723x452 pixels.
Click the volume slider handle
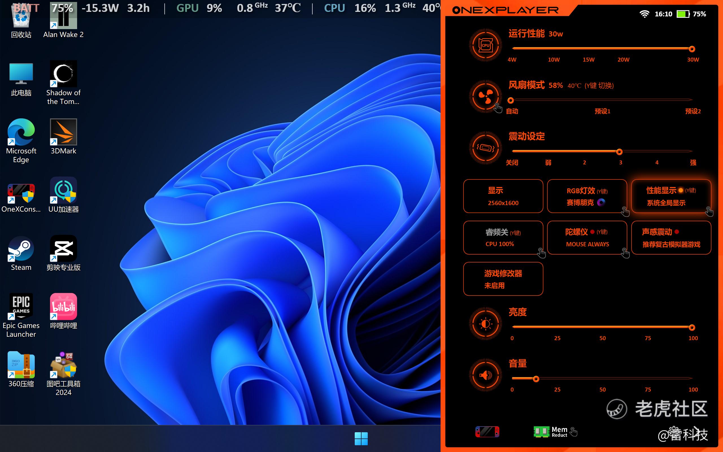tap(536, 379)
